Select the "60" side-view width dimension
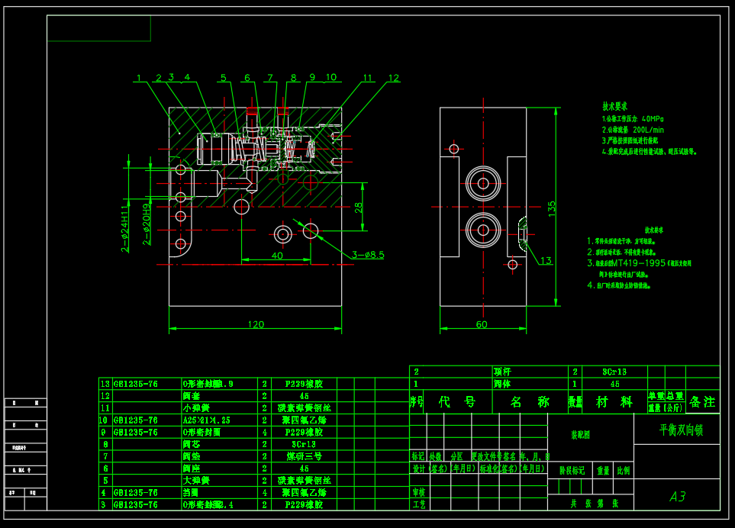 482,324
